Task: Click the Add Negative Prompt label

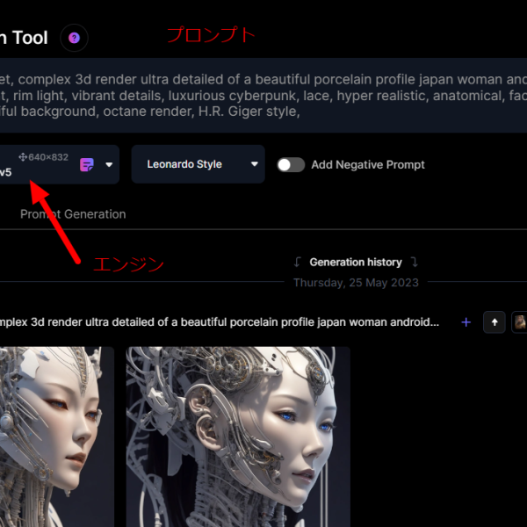Action: pos(368,165)
